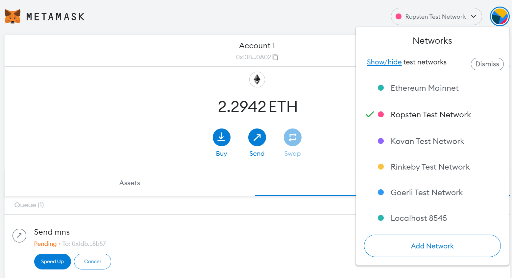Screen dimensions: 512x278
Task: Click the Ethereum diamond token icon
Action: click(x=257, y=80)
